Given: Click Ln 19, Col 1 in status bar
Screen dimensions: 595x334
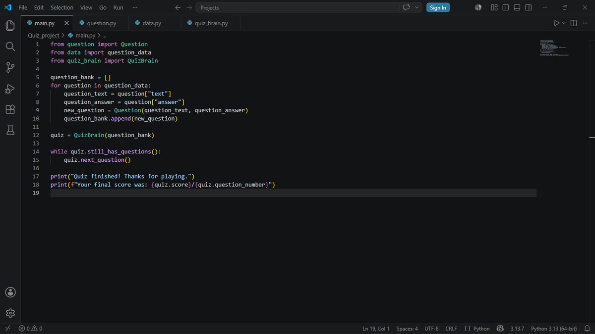Looking at the screenshot, I should [x=376, y=329].
